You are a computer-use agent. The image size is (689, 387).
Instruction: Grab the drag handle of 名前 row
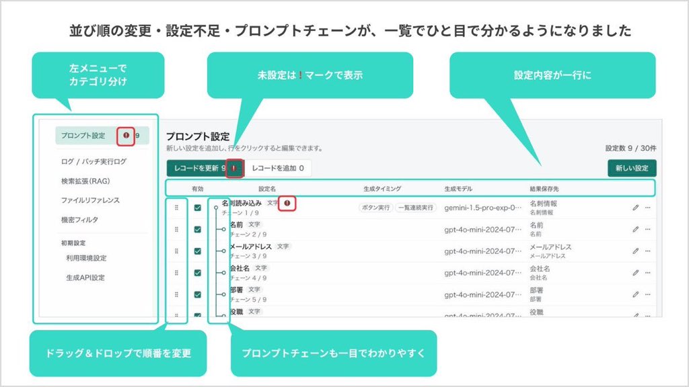click(x=177, y=229)
